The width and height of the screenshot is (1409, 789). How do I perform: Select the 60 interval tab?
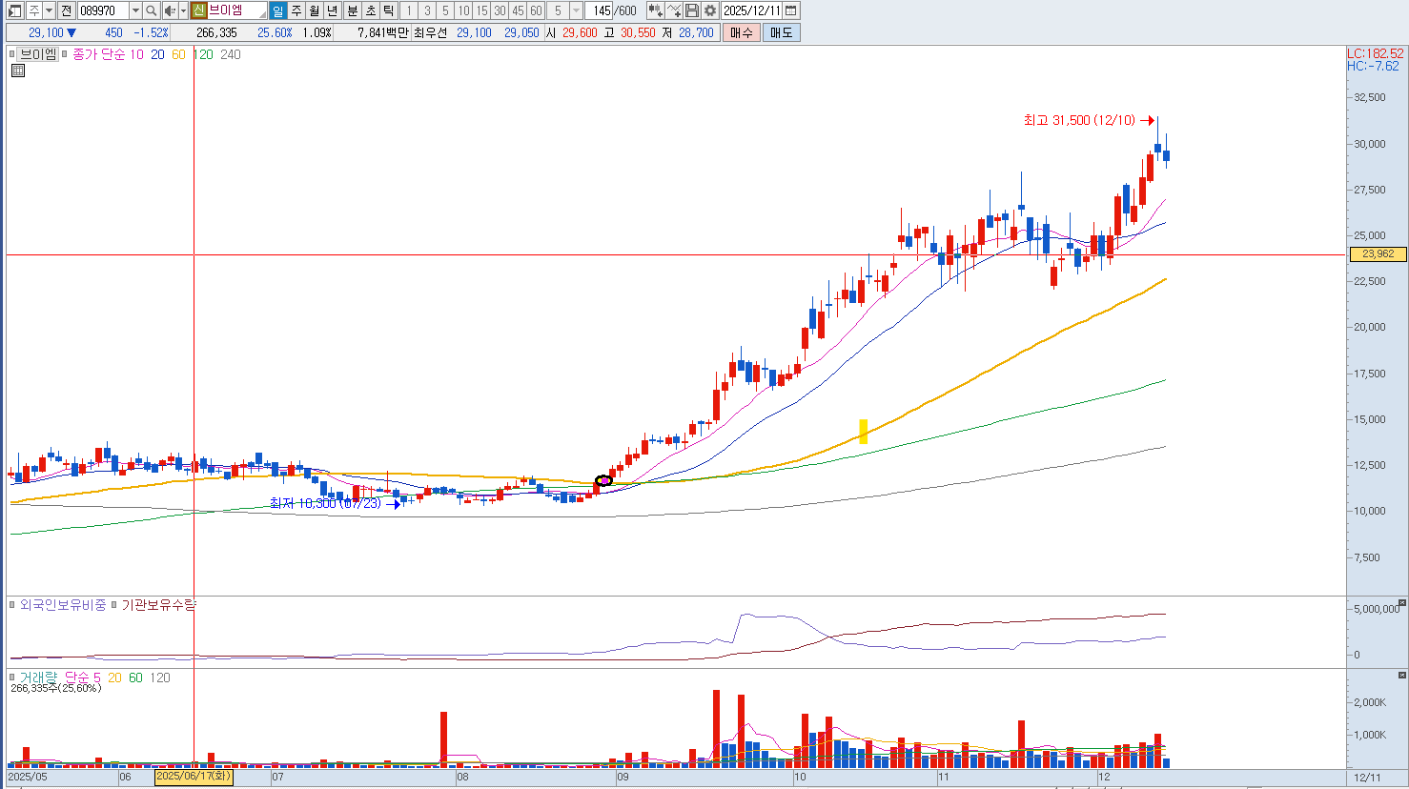click(x=536, y=10)
